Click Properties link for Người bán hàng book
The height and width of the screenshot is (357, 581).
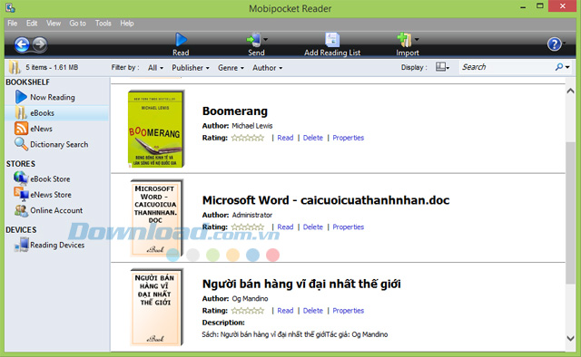(349, 311)
